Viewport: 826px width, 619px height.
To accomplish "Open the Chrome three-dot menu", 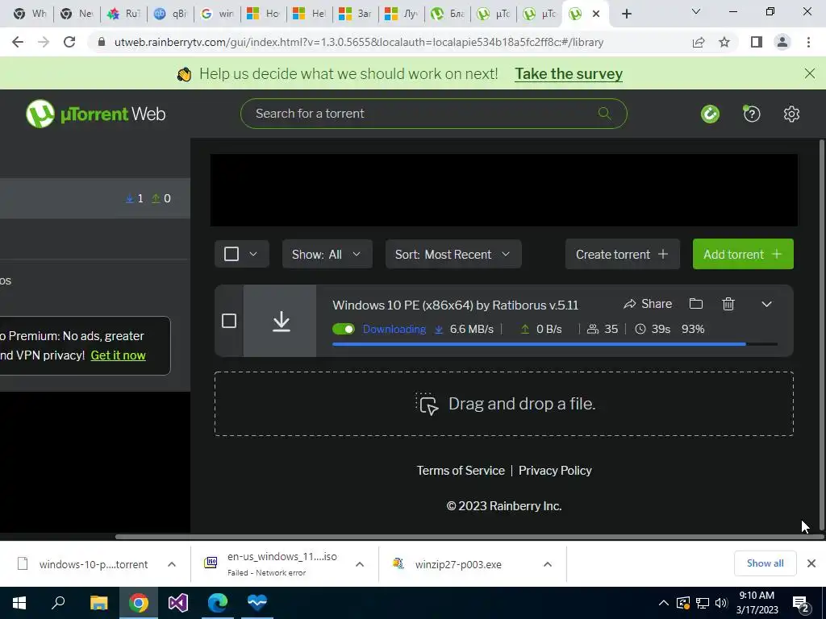I will [x=808, y=42].
